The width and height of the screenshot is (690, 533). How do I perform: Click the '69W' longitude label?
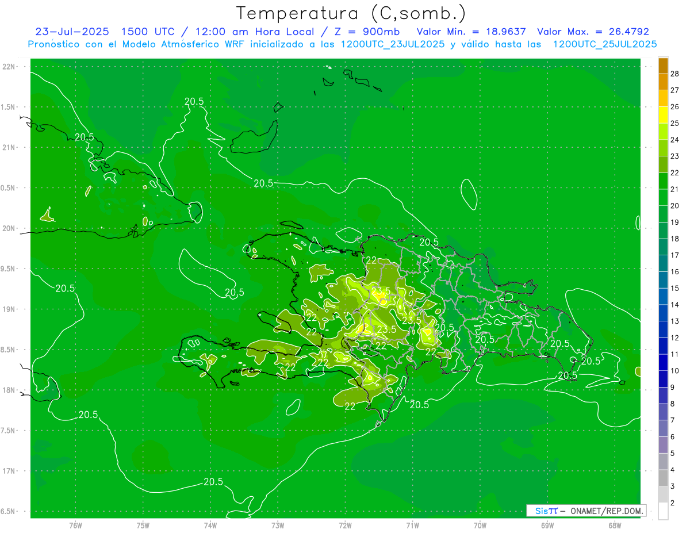[547, 526]
